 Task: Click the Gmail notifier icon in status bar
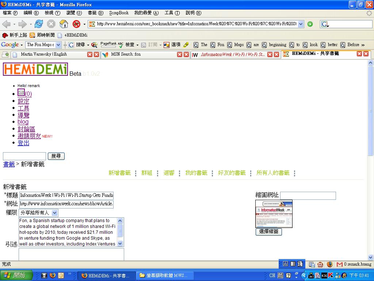point(339,264)
